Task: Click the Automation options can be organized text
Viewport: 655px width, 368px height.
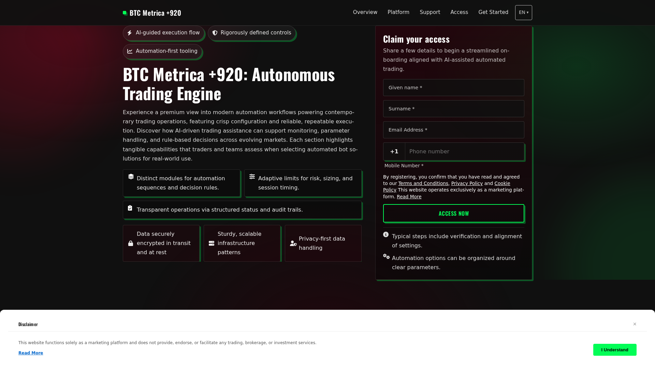Action: coord(453,263)
